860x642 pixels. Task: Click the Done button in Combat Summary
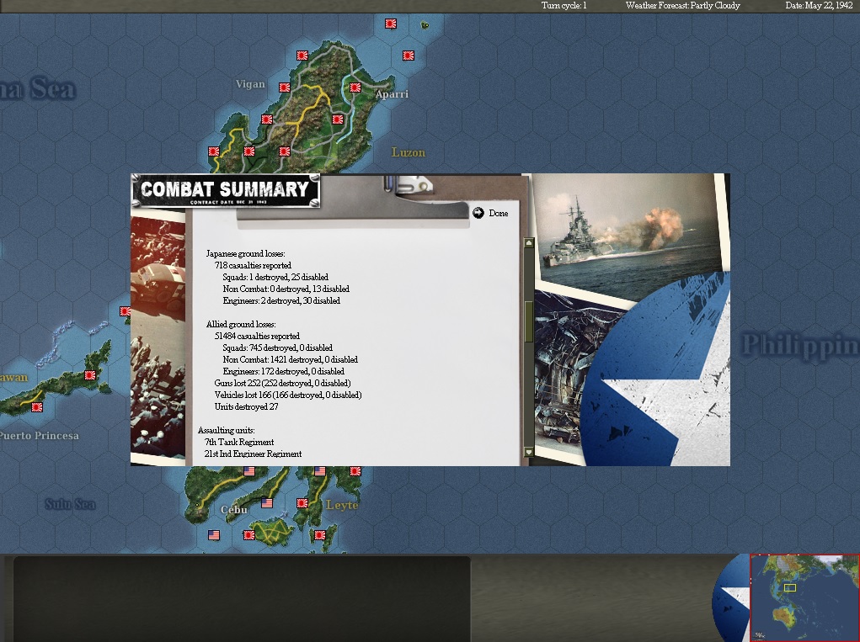[490, 213]
